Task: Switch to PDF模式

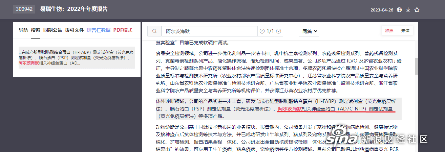Action: click(x=123, y=30)
